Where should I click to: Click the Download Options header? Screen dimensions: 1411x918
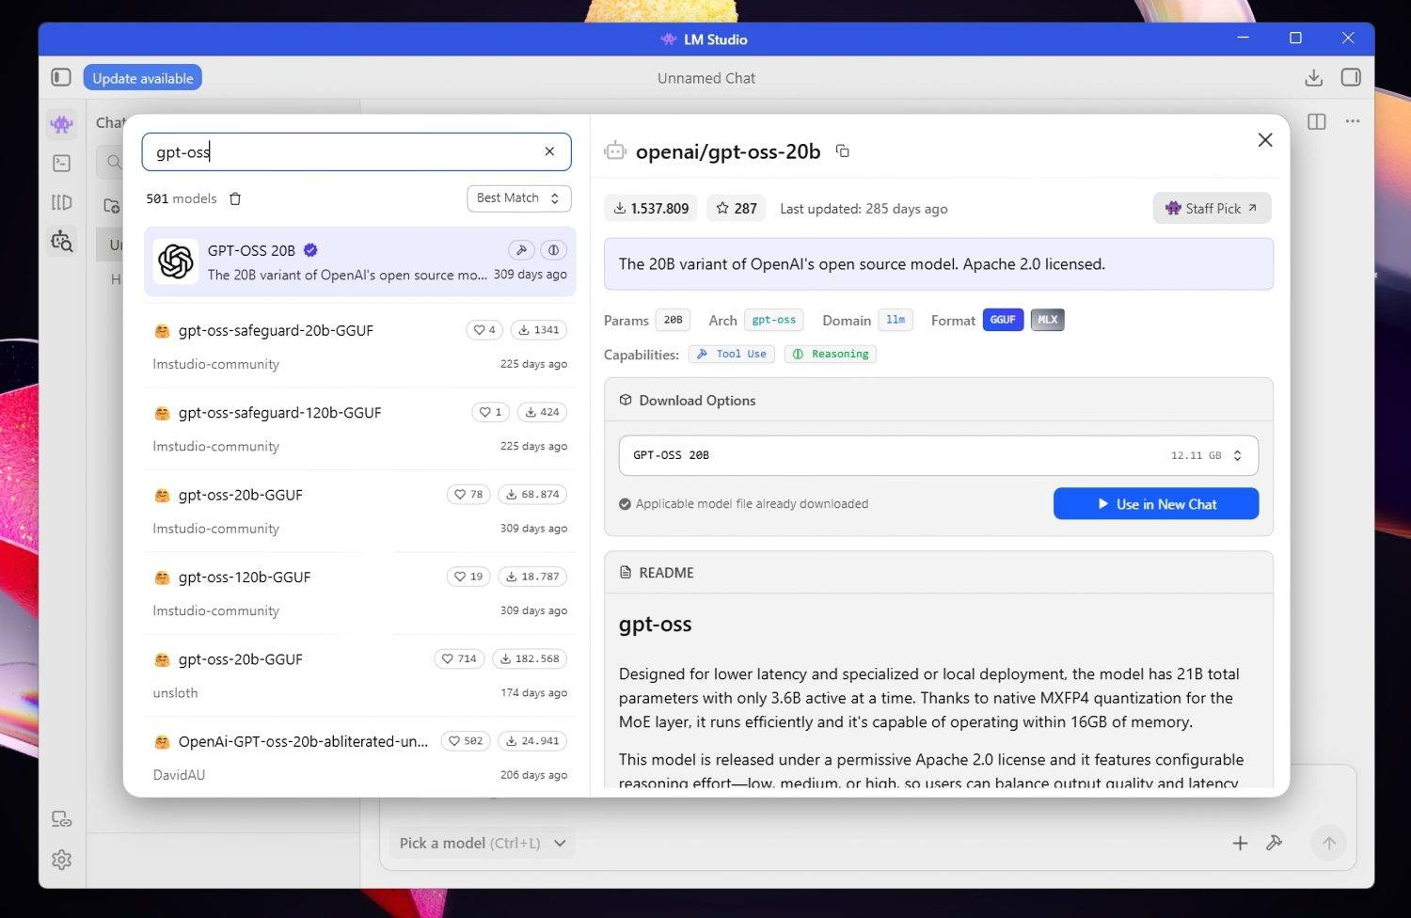click(938, 400)
